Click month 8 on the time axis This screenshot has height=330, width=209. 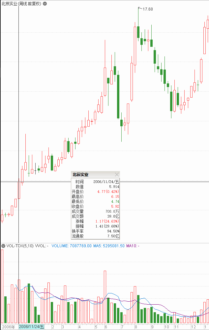[x=136, y=327]
